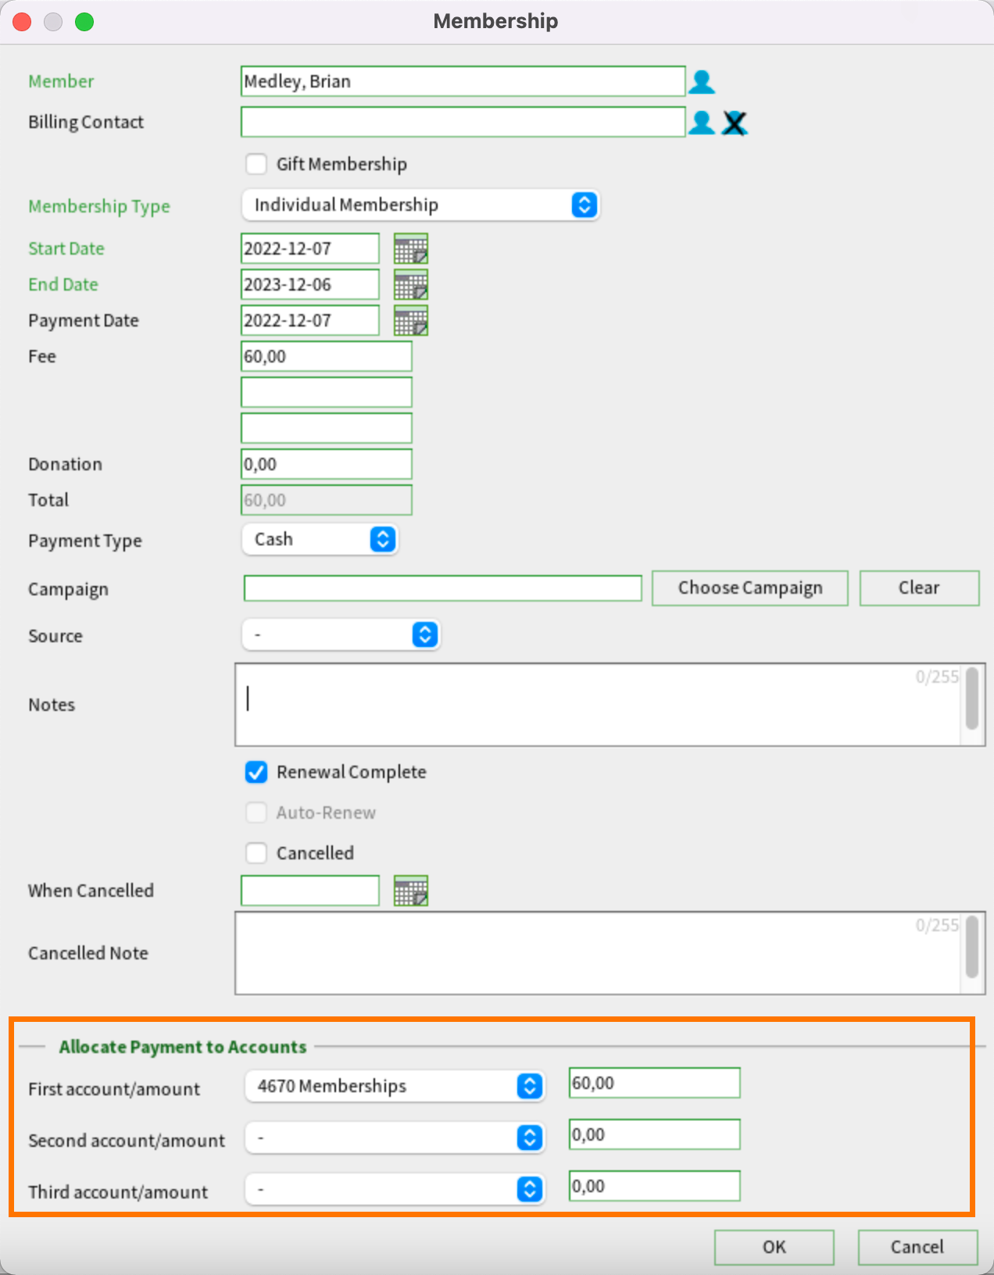The height and width of the screenshot is (1275, 994).
Task: Uncheck the Renewal Complete checkbox
Action: pyautogui.click(x=256, y=772)
